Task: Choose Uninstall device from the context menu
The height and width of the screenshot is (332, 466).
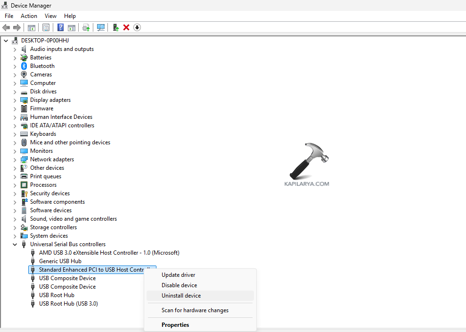Action: 181,296
